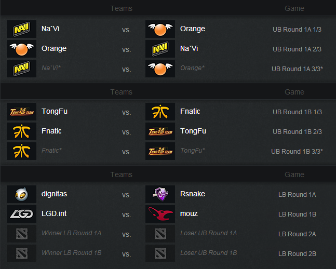
Task: Open the UB Round 1B 2/3 game link
Action: (297, 131)
